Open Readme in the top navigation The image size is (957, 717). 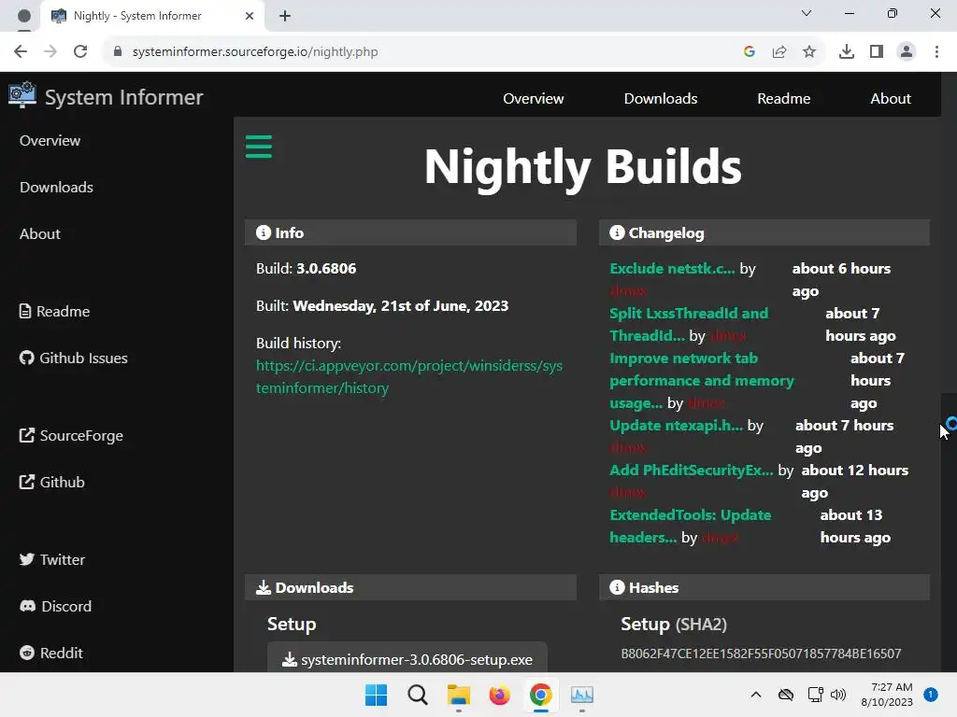[x=784, y=98]
